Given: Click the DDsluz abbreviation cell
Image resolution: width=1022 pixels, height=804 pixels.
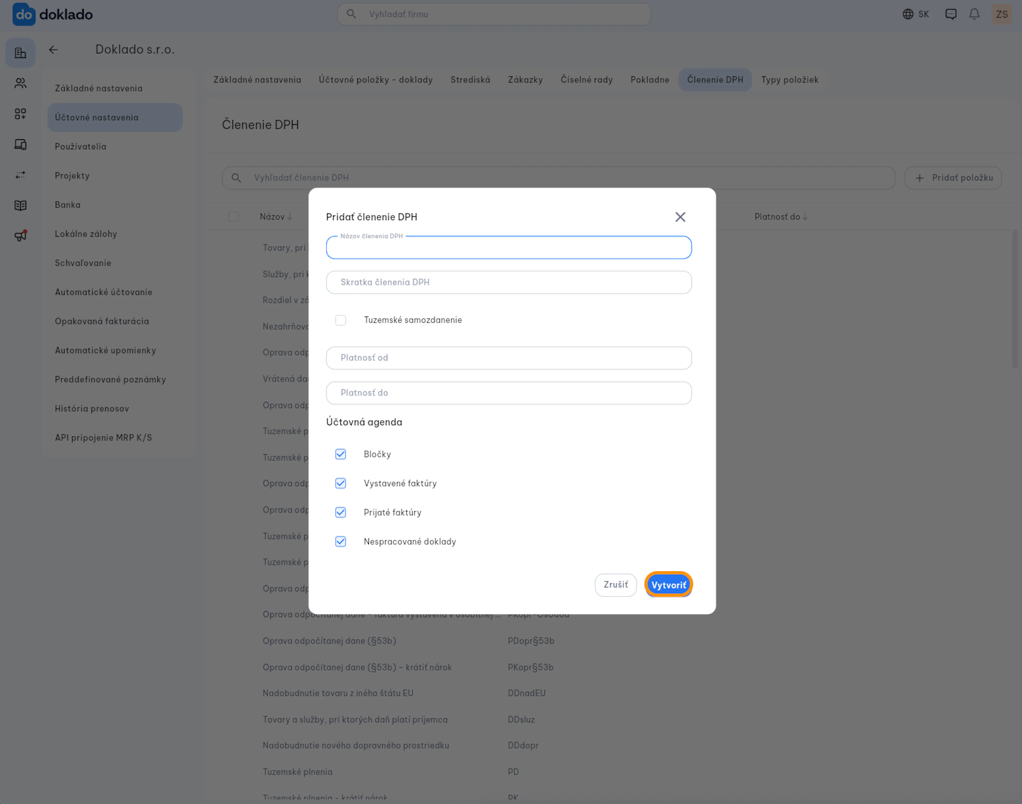Looking at the screenshot, I should (521, 720).
